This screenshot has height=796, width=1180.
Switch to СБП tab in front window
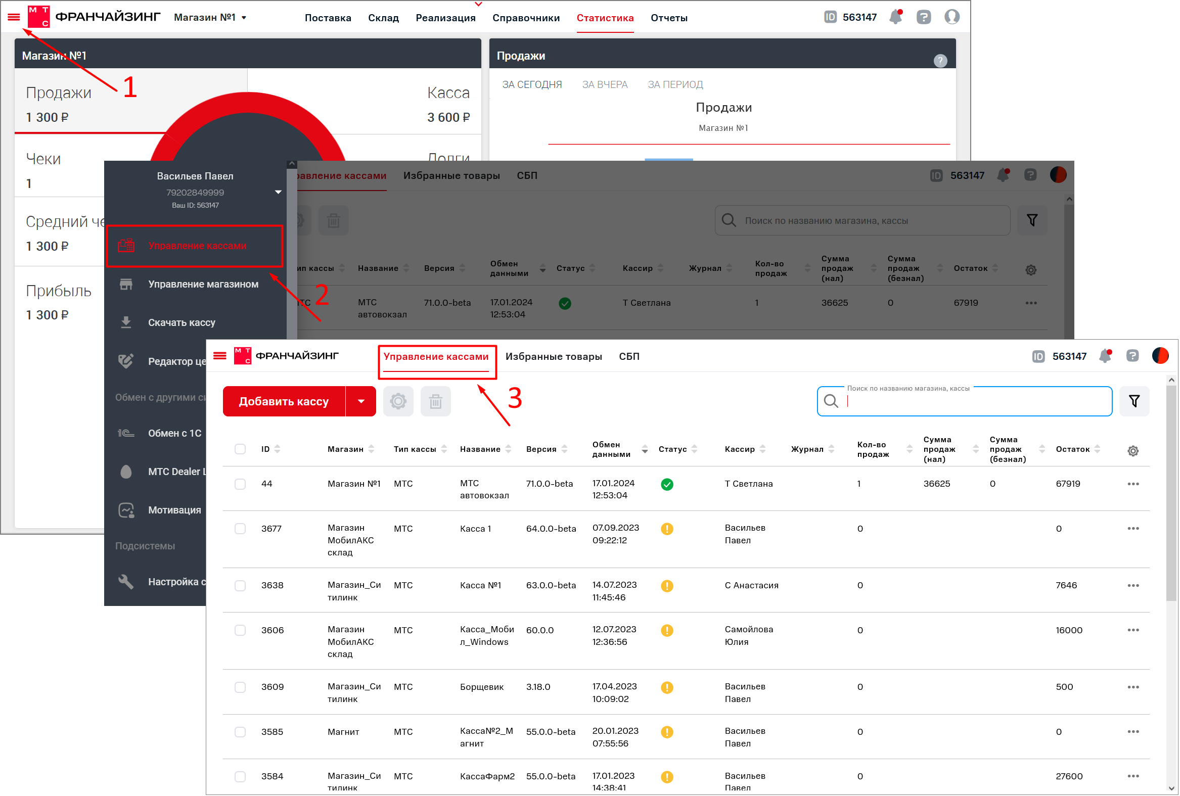(x=629, y=357)
